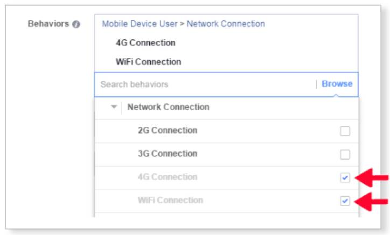Check the 2G Connection checkbox
This screenshot has width=390, height=235.
[345, 131]
